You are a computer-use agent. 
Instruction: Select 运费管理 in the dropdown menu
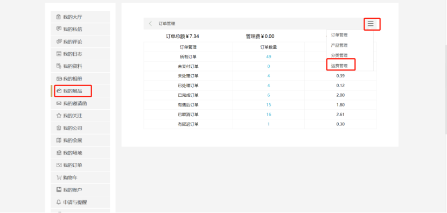coord(339,66)
